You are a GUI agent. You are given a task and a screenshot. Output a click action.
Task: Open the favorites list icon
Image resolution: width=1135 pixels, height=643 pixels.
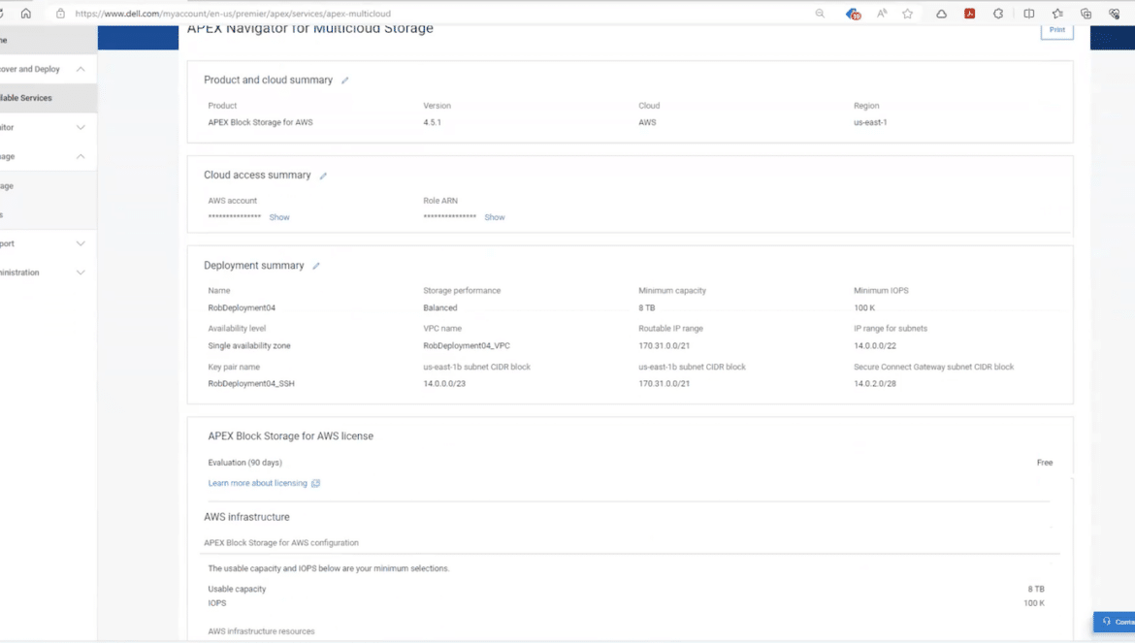point(1057,13)
